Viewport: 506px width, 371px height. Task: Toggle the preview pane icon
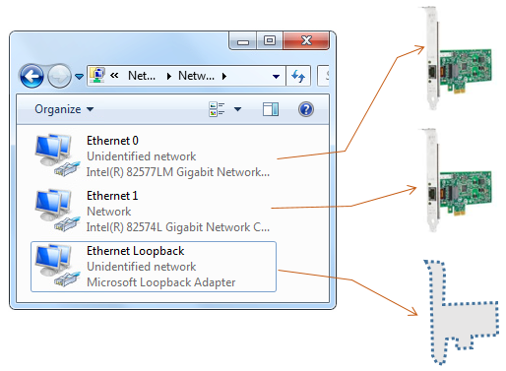(x=271, y=109)
